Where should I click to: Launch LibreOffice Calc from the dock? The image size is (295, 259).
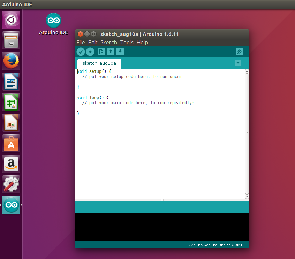[11, 102]
